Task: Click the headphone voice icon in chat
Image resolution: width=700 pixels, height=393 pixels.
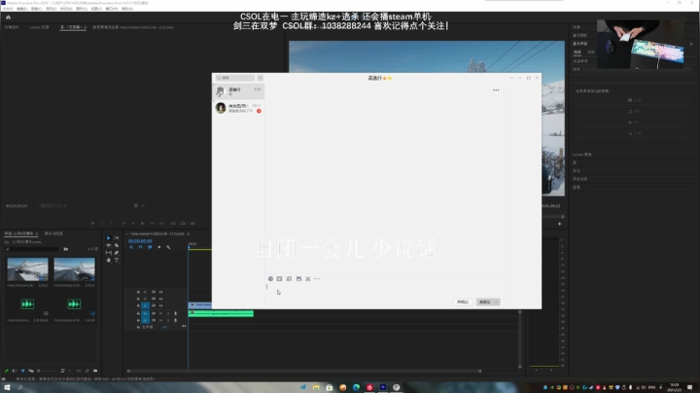Action: pyautogui.click(x=289, y=278)
